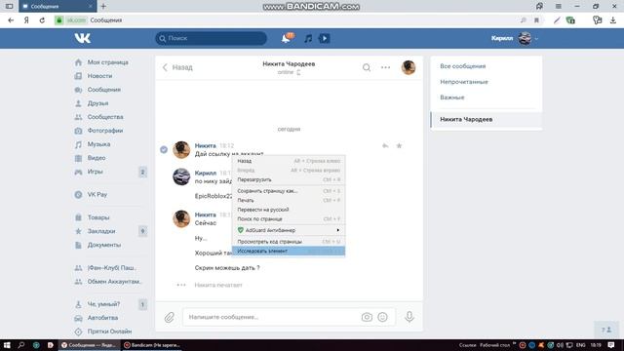Image resolution: width=624 pixels, height=351 pixels.
Task: Choose 'Поиск по странице' in context menu
Action: click(x=289, y=219)
